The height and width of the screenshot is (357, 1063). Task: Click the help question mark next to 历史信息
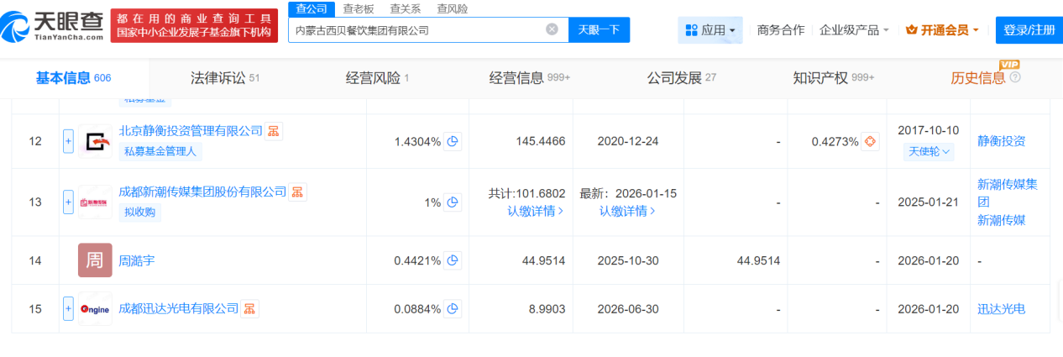(1015, 78)
